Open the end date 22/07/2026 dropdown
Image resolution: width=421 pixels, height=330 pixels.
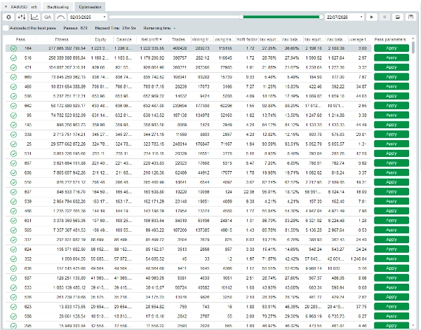pos(345,17)
